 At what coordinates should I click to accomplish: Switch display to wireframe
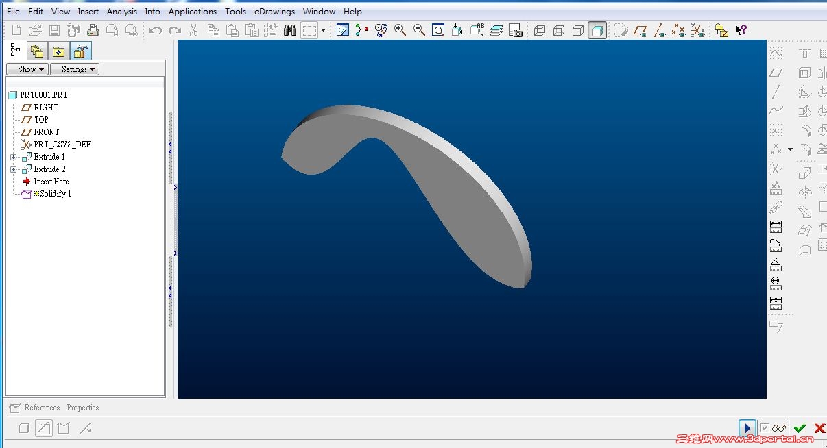540,30
